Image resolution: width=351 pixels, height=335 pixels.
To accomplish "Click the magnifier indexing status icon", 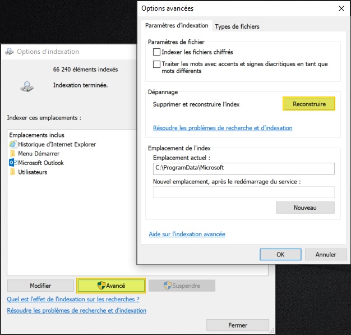I will (x=27, y=86).
